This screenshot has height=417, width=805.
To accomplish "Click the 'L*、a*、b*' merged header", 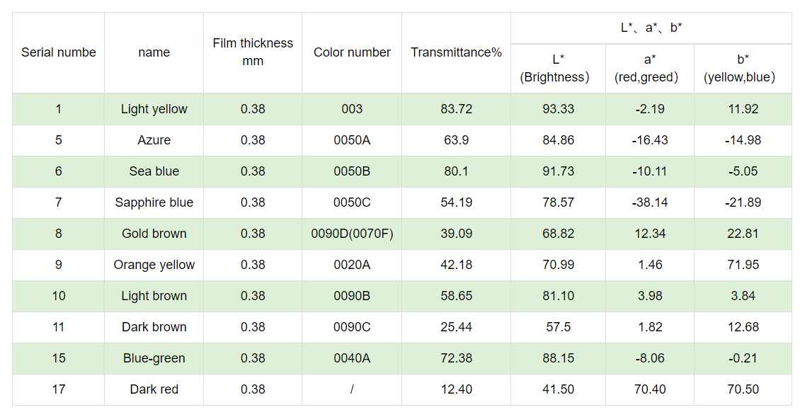I will [x=651, y=28].
